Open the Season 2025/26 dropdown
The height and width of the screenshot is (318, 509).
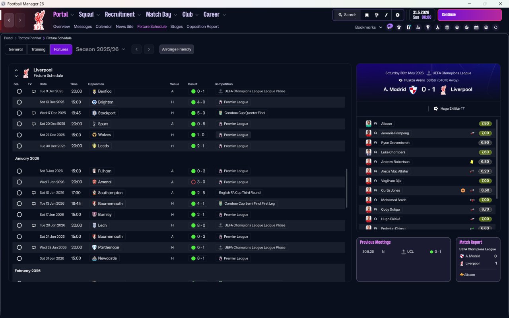coord(101,49)
